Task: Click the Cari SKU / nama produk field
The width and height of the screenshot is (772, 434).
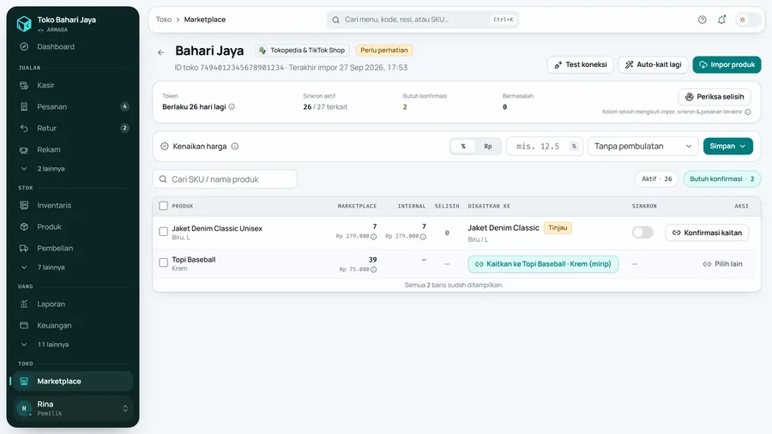Action: (225, 179)
